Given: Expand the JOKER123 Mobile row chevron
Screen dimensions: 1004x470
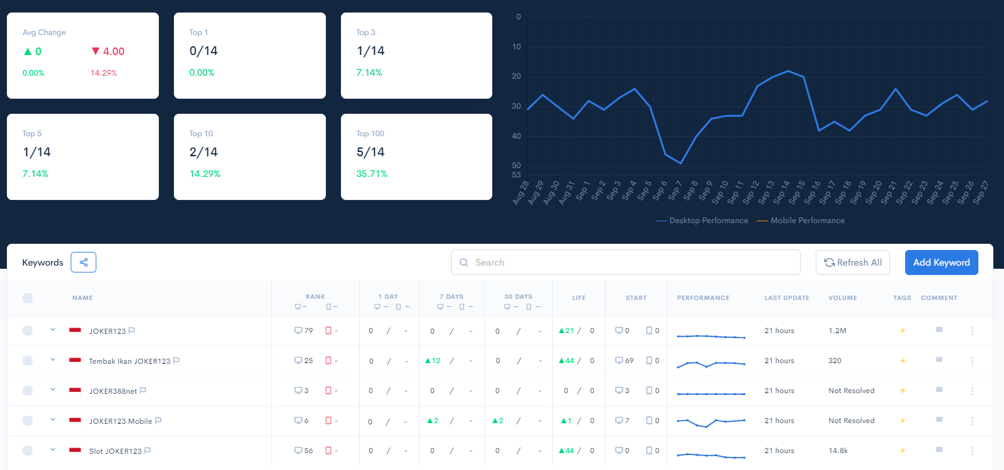Looking at the screenshot, I should (x=53, y=419).
